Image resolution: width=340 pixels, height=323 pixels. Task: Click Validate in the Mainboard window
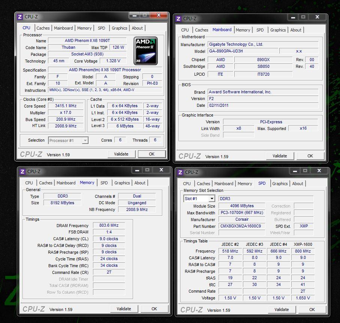click(280, 156)
